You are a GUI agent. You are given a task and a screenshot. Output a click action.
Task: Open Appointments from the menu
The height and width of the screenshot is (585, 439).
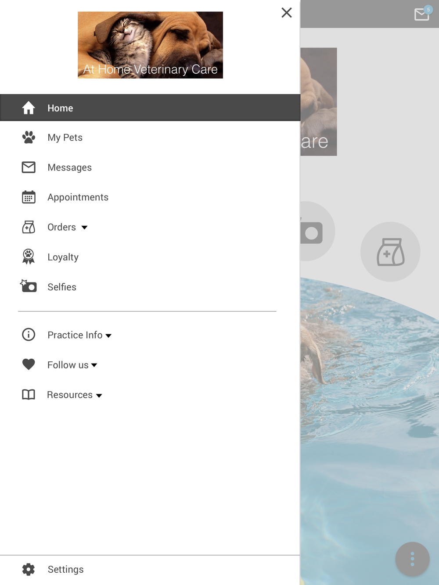coord(150,197)
